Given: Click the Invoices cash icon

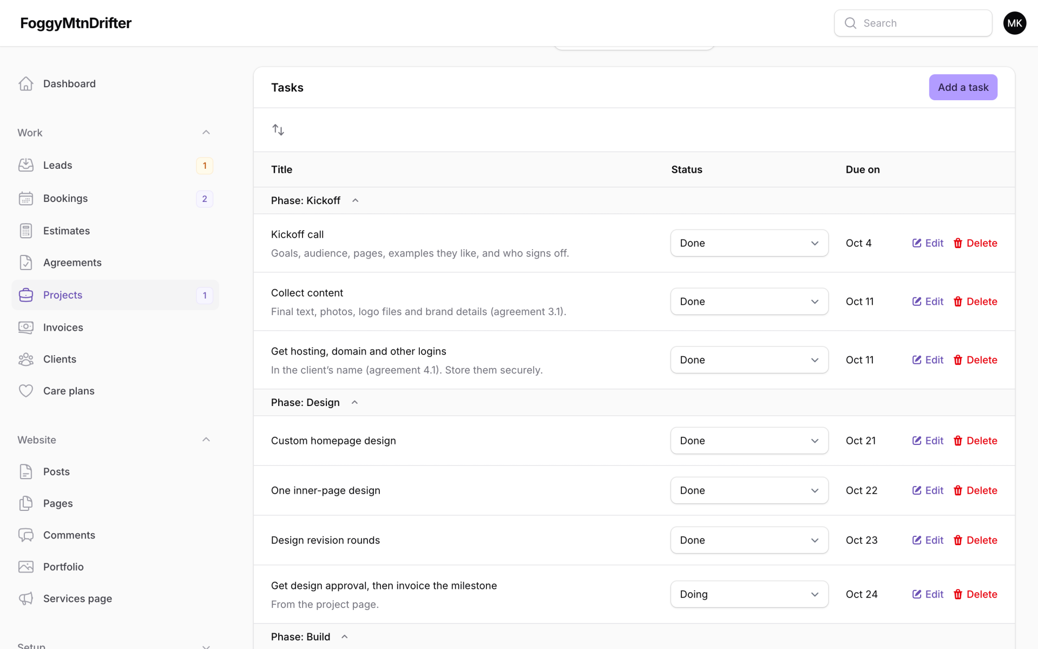Looking at the screenshot, I should coord(26,327).
